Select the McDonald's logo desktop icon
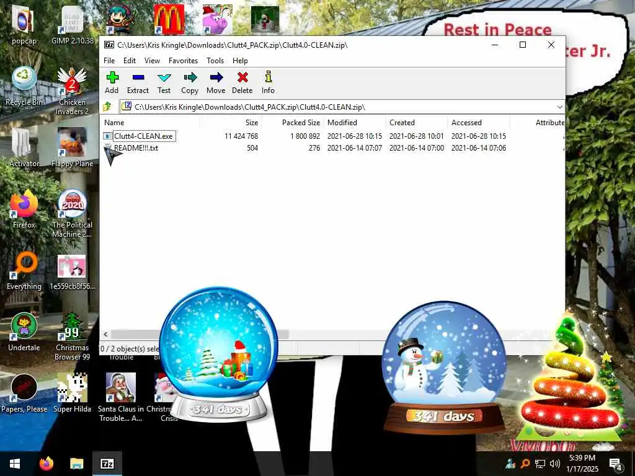Viewport: 635px width, 476px height. (x=169, y=19)
